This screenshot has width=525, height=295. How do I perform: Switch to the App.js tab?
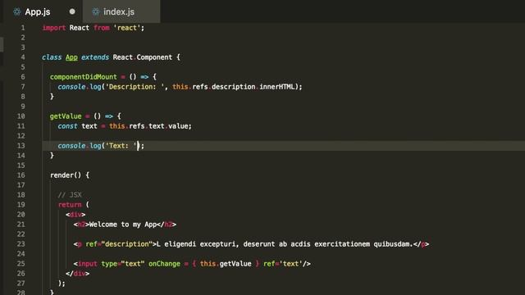coord(42,11)
